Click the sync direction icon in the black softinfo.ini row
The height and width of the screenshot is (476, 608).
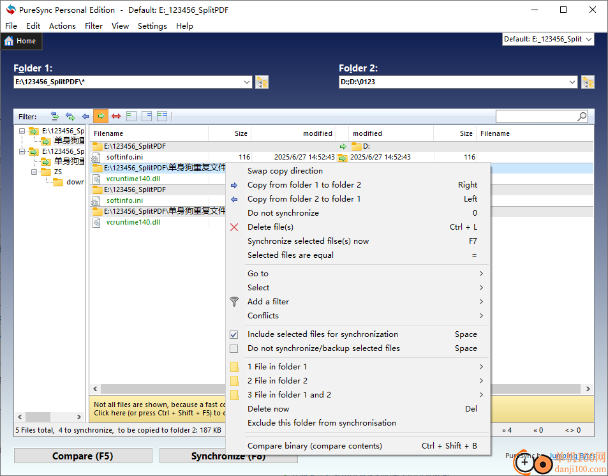pyautogui.click(x=343, y=158)
